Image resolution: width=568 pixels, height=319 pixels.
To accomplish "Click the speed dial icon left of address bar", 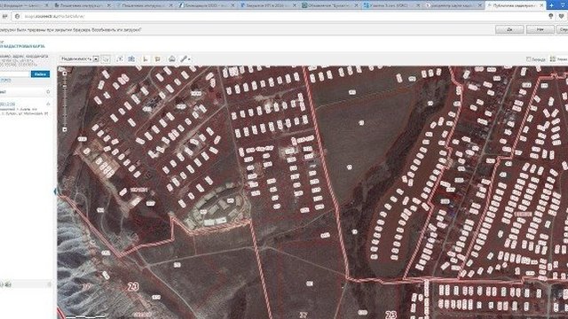I will point(4,16).
